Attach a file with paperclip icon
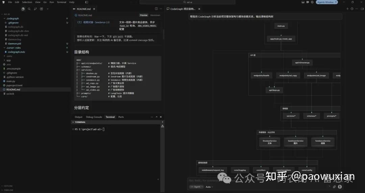Viewport: 365px width, 193px height. [334, 187]
